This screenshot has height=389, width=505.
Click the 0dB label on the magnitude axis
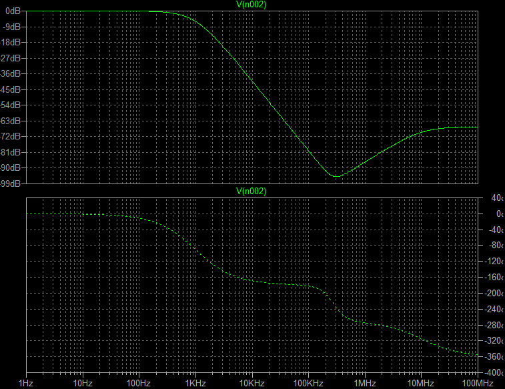(x=12, y=11)
